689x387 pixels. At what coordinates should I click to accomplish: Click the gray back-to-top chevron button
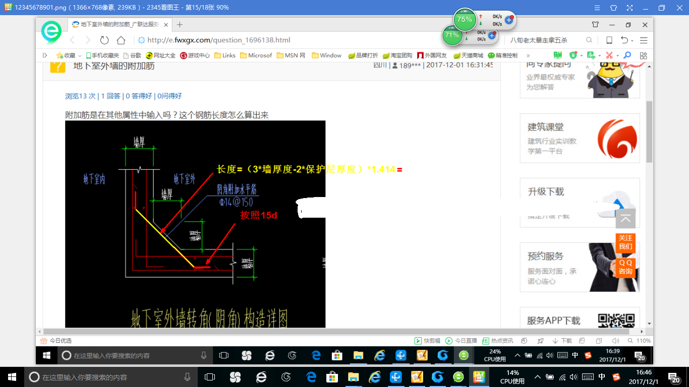coord(625,219)
